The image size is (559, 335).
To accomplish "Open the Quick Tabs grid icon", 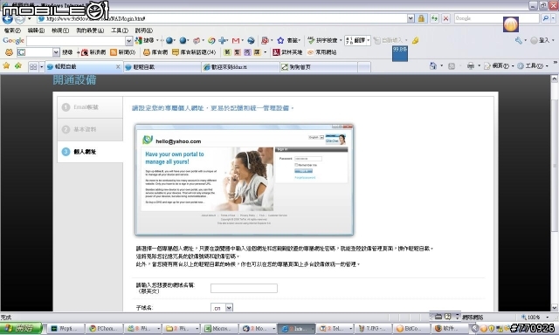I will pyautogui.click(x=33, y=66).
